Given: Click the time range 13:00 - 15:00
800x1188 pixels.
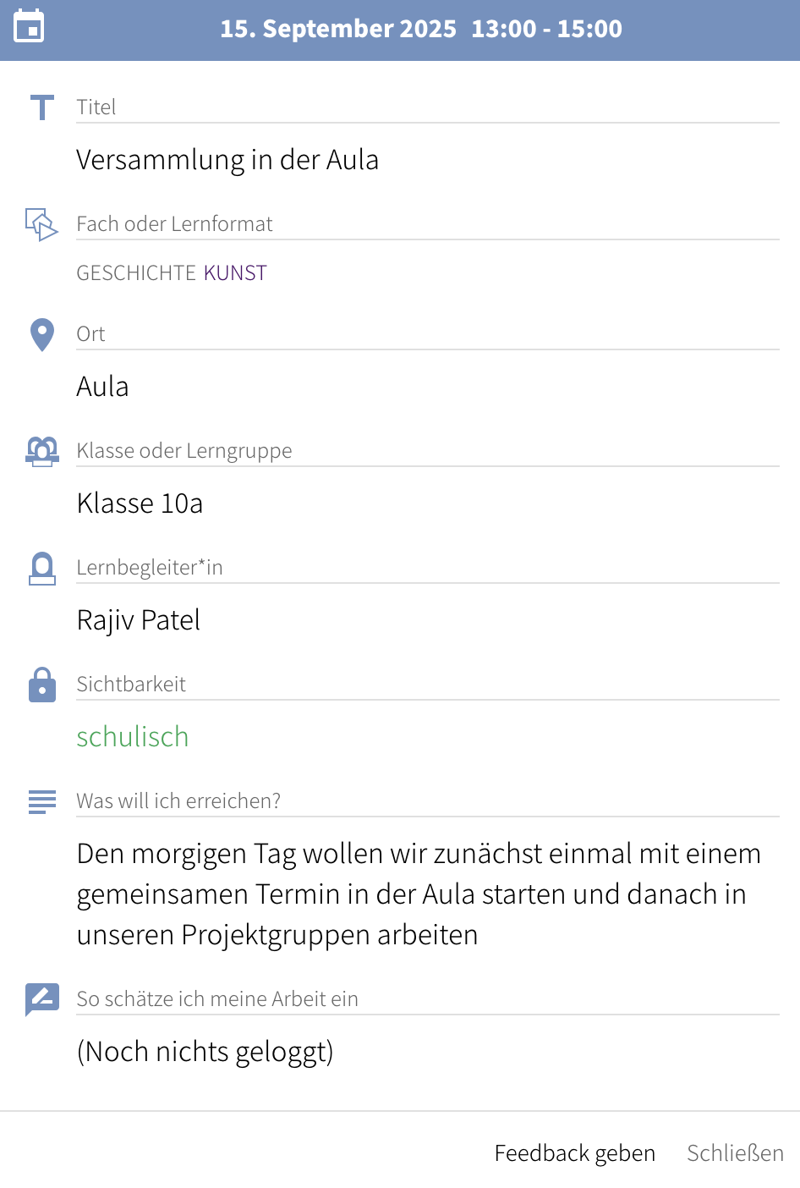Looking at the screenshot, I should click(546, 29).
